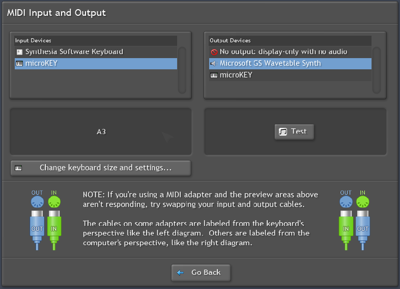Click the A3 input preview area

pos(101,132)
